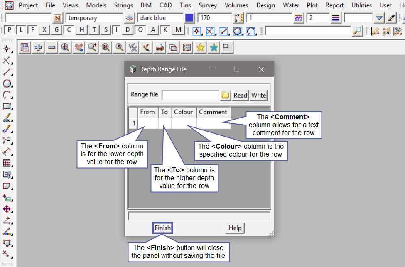Image resolution: width=405 pixels, height=267 pixels.
Task: Click the zoom in/out magnifier with plus-minus
Action: (x=92, y=47)
